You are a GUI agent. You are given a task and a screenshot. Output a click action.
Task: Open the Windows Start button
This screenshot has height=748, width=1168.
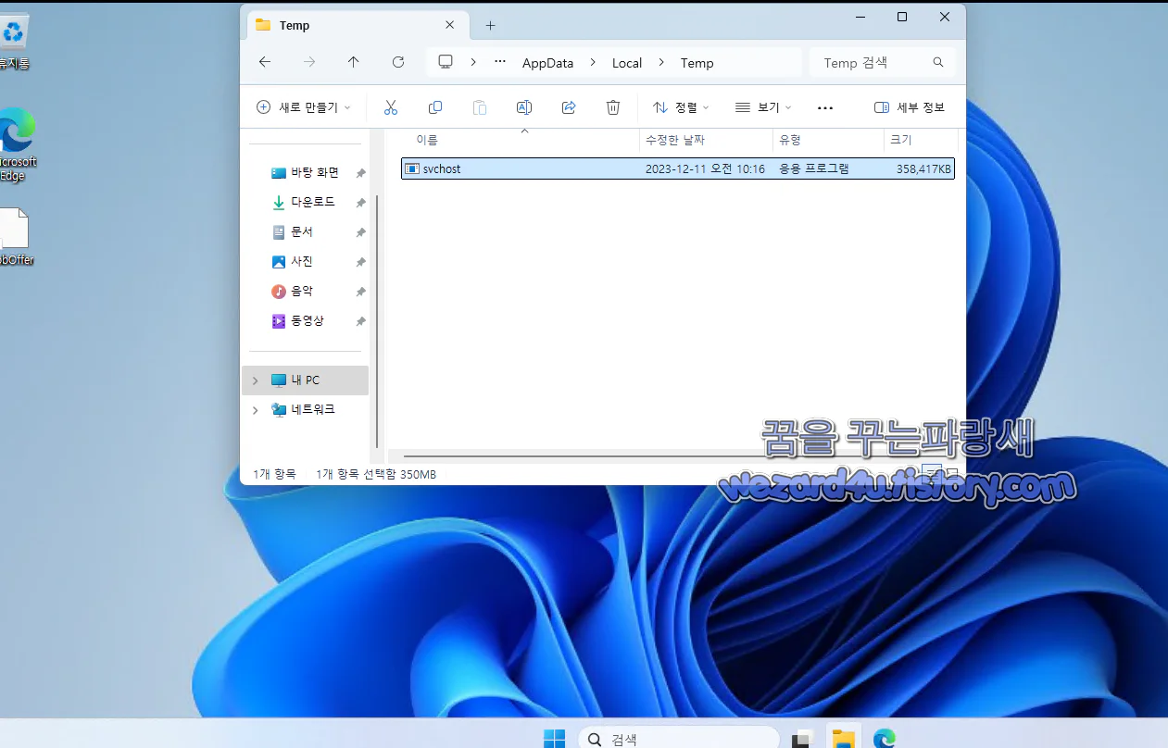coord(554,738)
